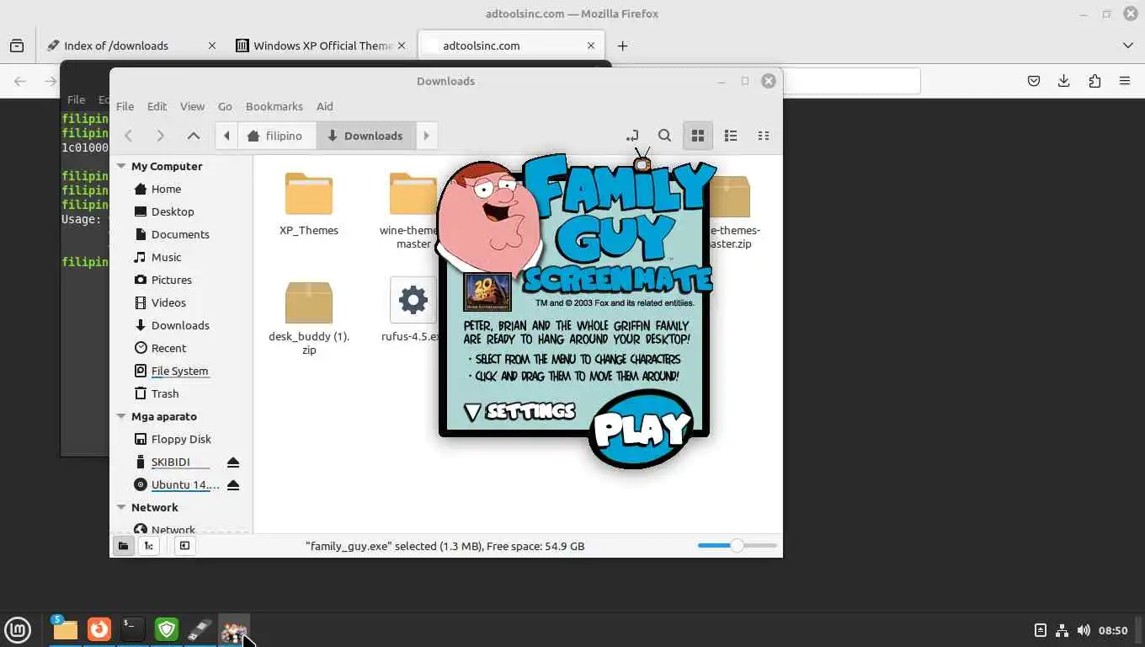Screen dimensions: 1145x647
Task: Open the Firefox extensions menu
Action: click(x=1094, y=81)
